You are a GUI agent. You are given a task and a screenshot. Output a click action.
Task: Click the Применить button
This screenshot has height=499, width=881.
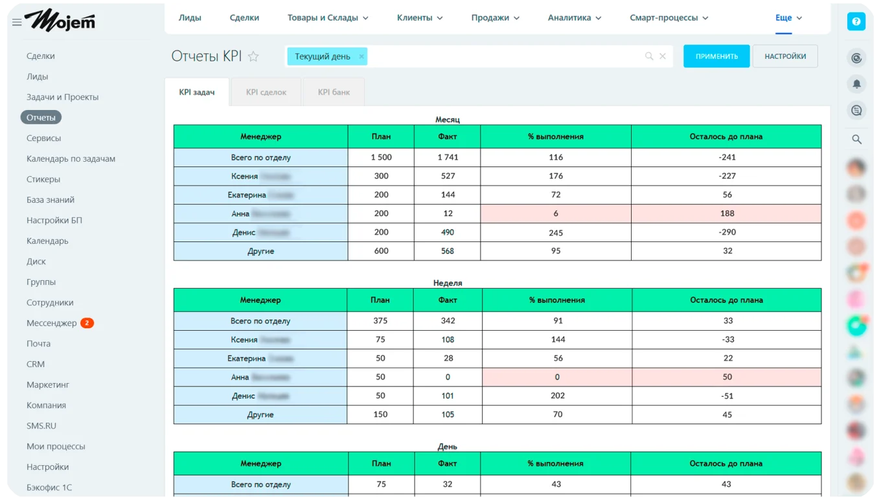click(x=716, y=56)
